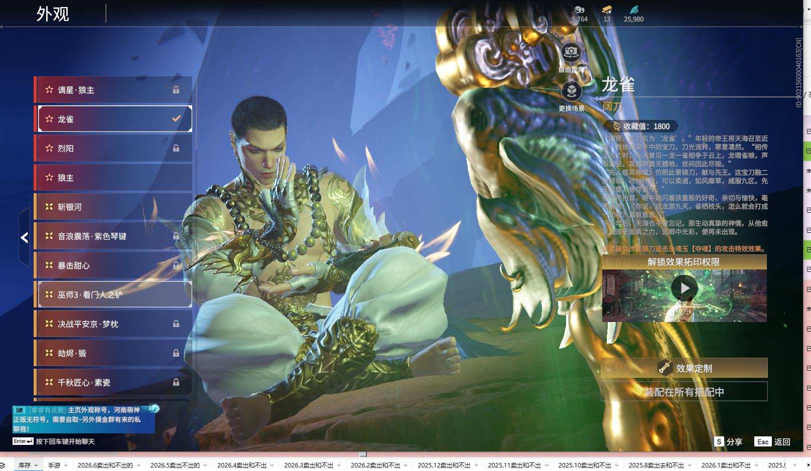Click the cross icon beside 巫师3·看门人之铲
Image resolution: width=811 pixels, height=471 pixels.
49,294
